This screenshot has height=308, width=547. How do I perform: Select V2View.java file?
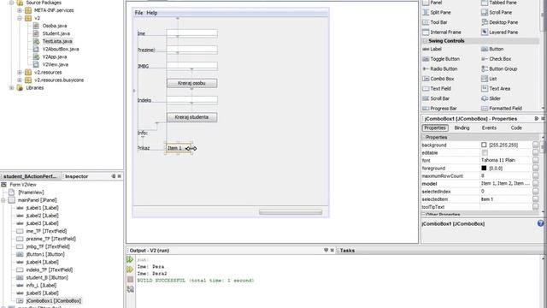[x=55, y=65]
